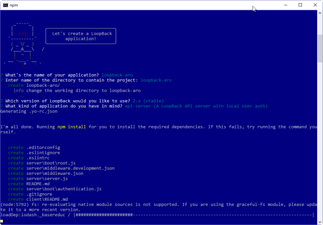Screen dimensions: 323x225
Task: Click the server\server.js line
Action: click(38, 179)
